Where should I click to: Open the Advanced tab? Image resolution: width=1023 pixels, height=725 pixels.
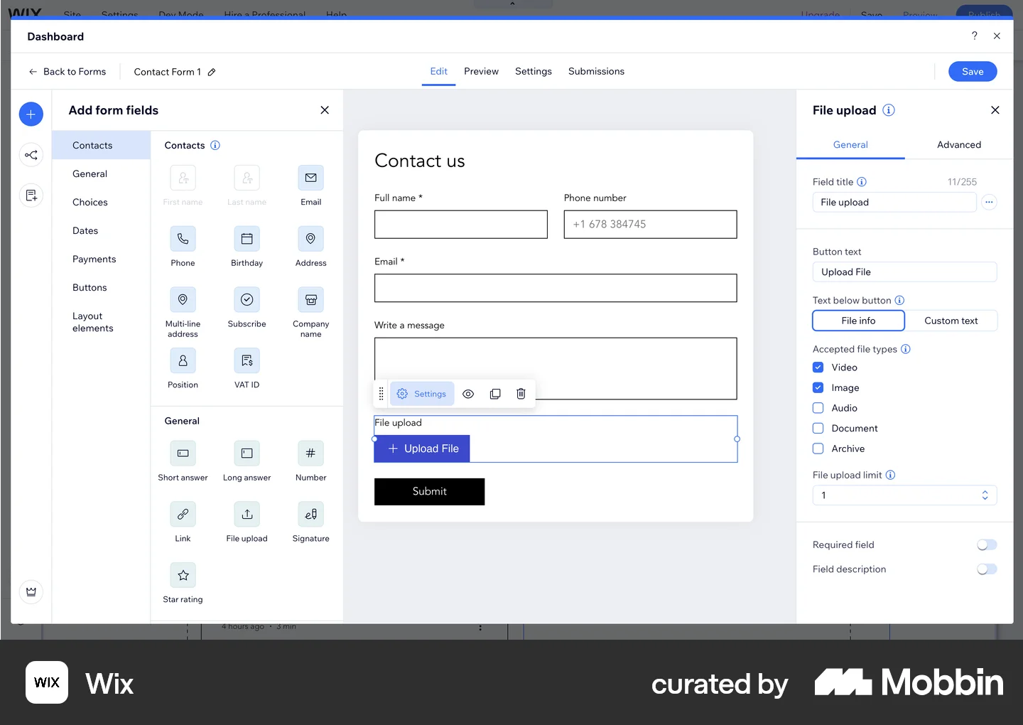point(959,144)
